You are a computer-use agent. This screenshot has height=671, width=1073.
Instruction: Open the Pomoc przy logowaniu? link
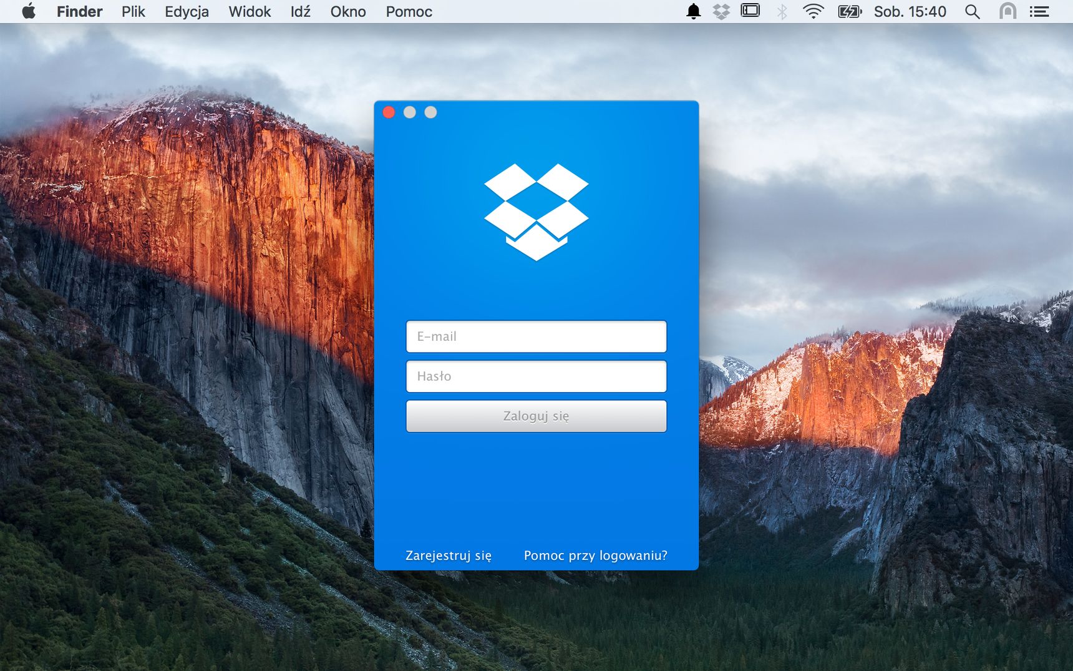click(x=596, y=556)
